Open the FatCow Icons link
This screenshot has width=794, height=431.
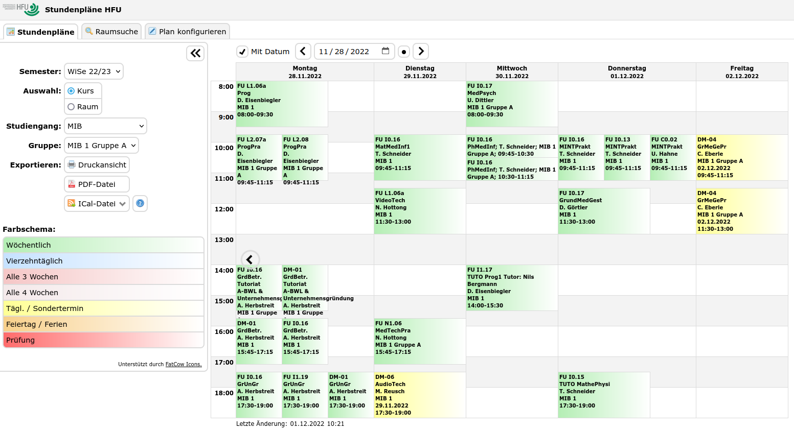click(x=184, y=365)
